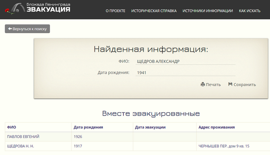Click the ФИО field value ЩЕДРОВ АЛЕКСАНДР
This screenshot has width=270, height=155.
(x=158, y=61)
